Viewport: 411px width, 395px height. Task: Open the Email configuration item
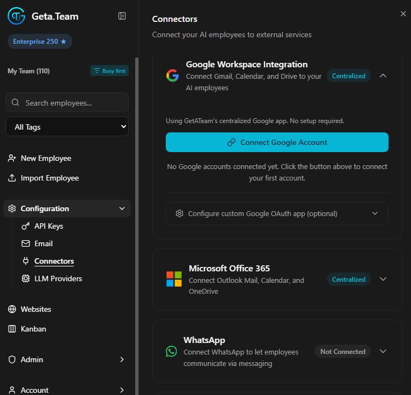[x=44, y=243]
